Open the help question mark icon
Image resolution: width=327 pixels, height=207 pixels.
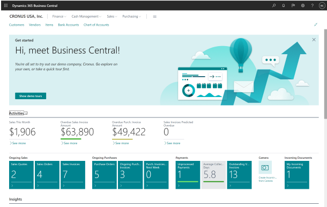pyautogui.click(x=312, y=6)
